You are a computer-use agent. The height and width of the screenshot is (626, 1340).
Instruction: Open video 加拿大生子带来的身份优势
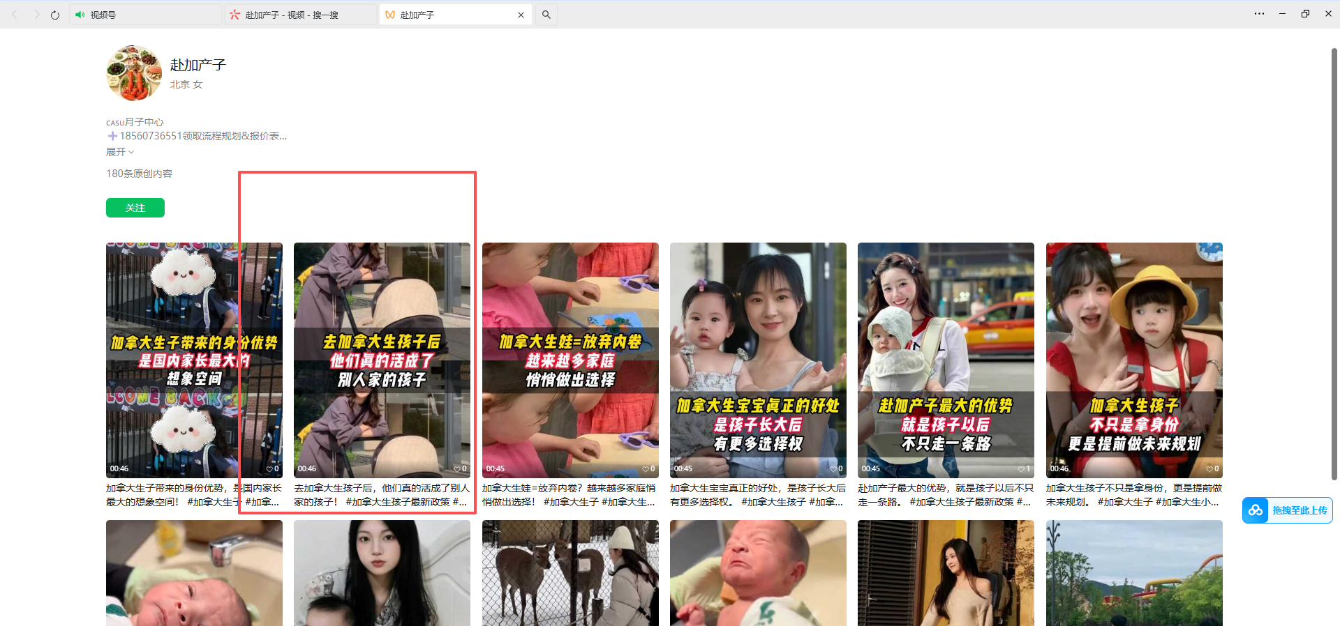[x=194, y=360]
